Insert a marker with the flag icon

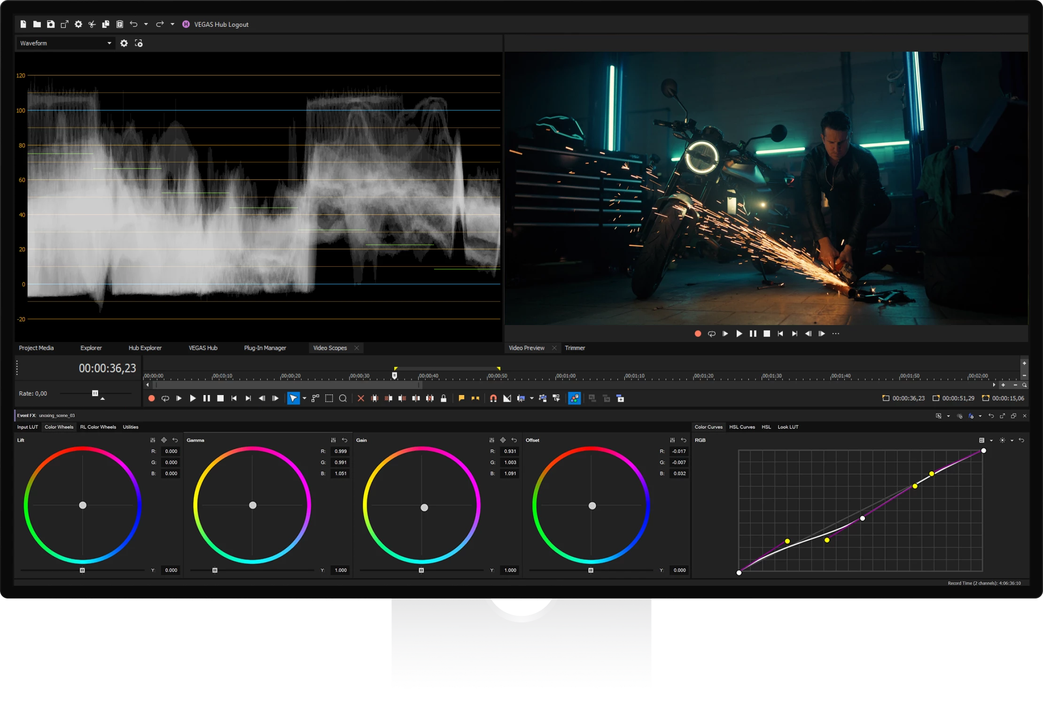(x=462, y=398)
